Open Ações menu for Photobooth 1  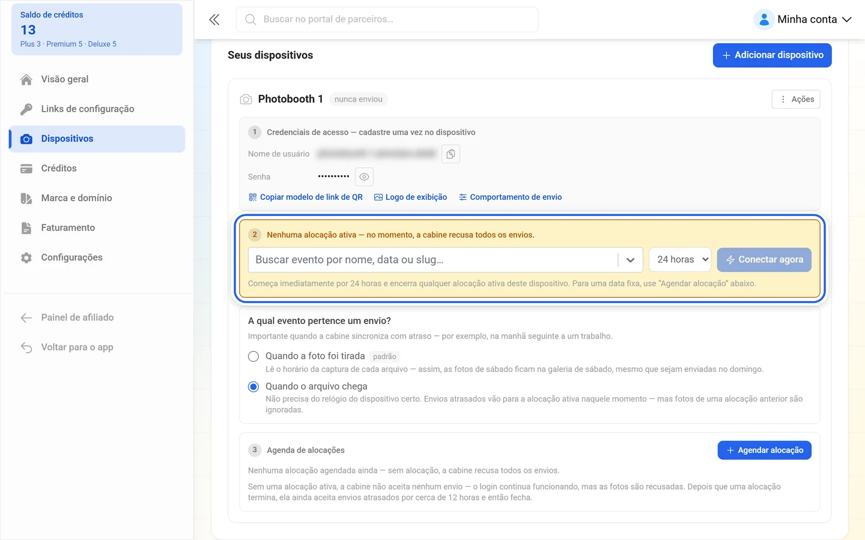tap(796, 100)
